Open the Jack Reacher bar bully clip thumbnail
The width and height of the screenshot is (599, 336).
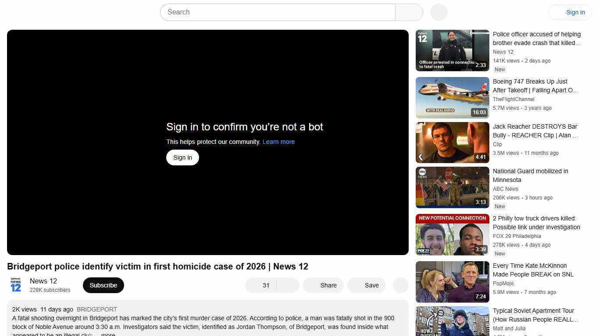click(452, 143)
